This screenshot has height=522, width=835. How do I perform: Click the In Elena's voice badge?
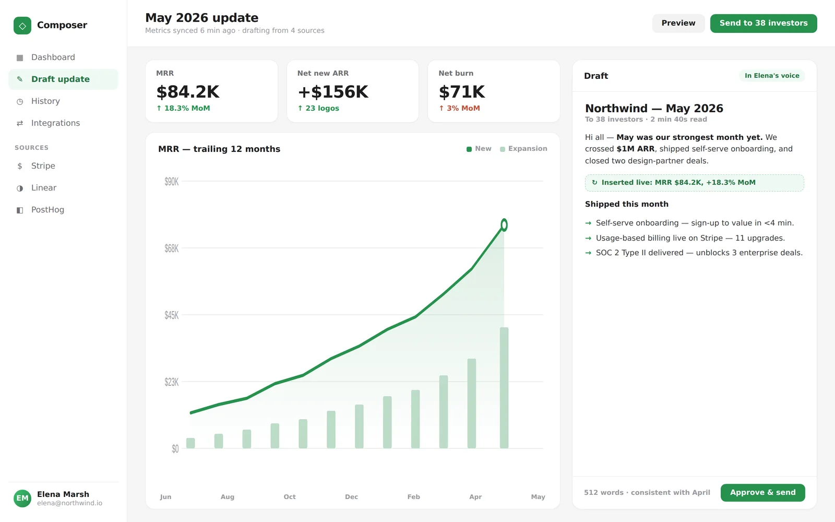point(772,76)
